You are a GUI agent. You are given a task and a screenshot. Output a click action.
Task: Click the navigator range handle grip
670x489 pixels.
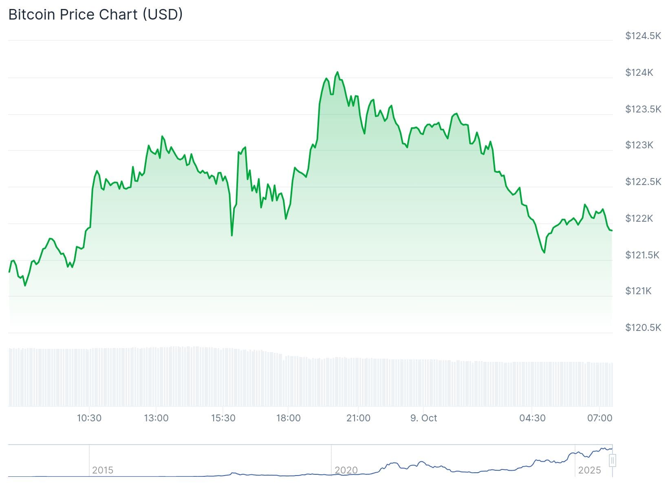point(612,461)
